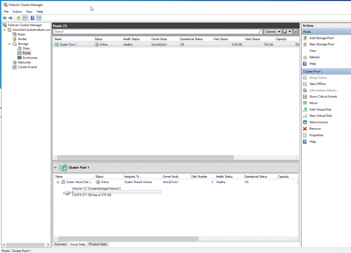Sort pools by Free Space column
Image resolution: width=351 pixels, height=253 pixels.
(x=228, y=39)
